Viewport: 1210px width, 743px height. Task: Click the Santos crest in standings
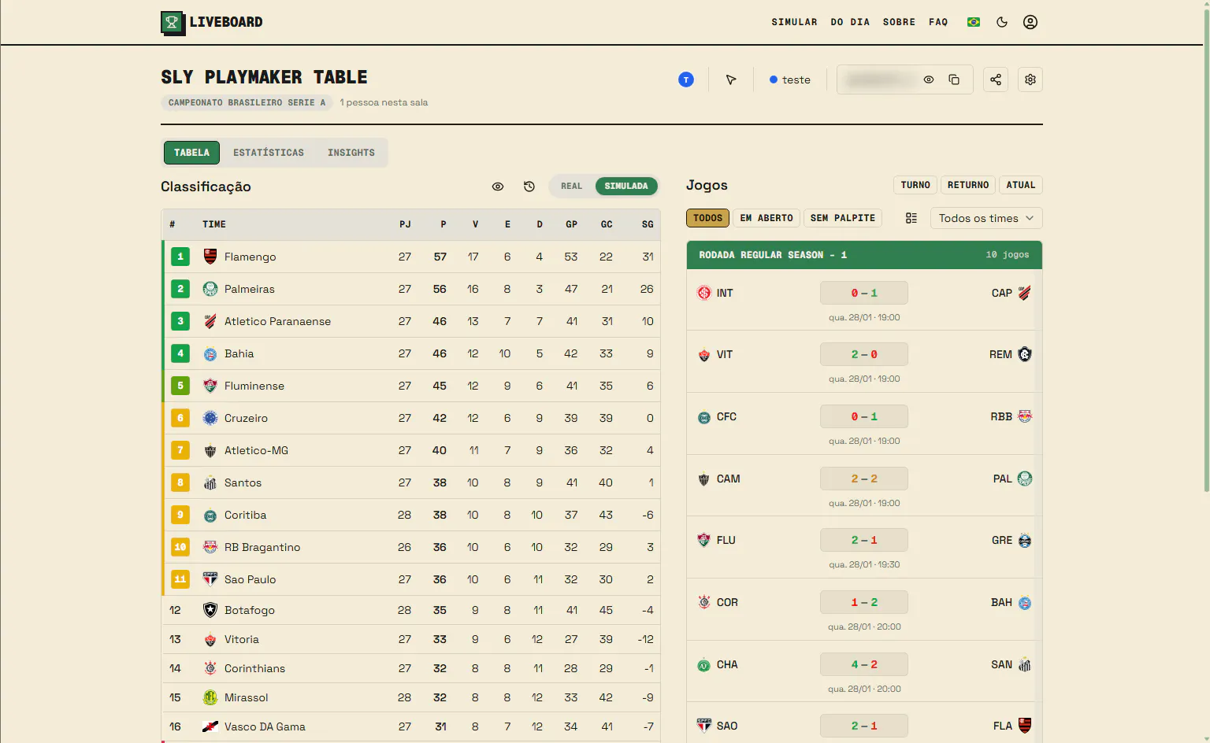coord(210,482)
